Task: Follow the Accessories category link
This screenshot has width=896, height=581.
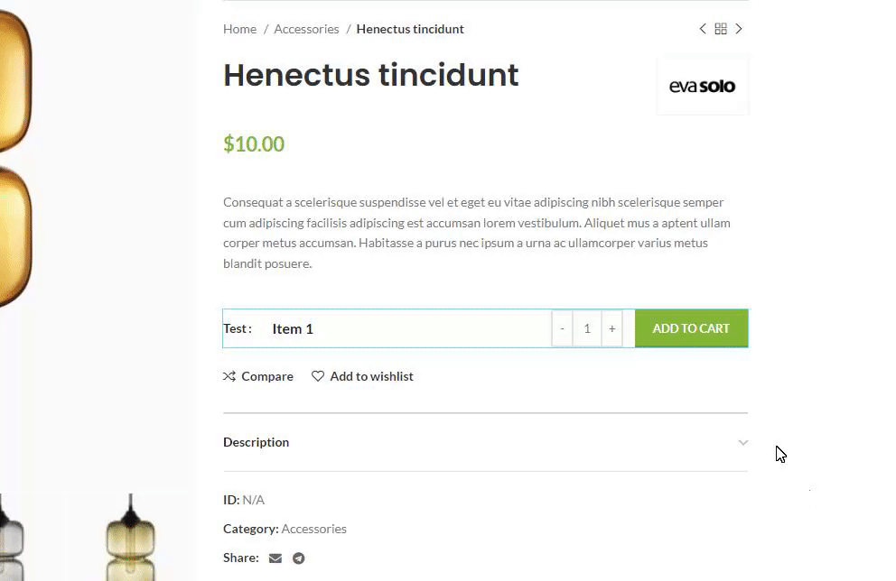Action: [313, 529]
